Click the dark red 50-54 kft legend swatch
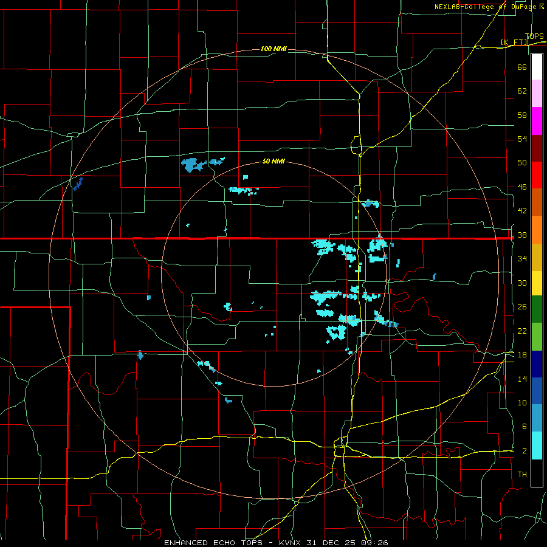 pos(537,148)
